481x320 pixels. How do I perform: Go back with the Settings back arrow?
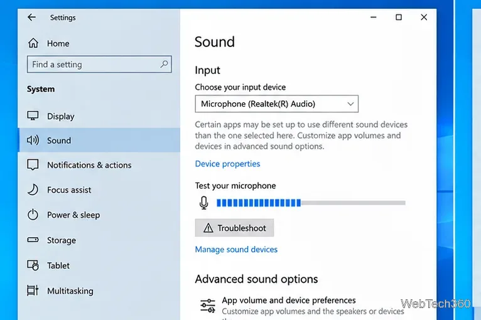pyautogui.click(x=31, y=17)
